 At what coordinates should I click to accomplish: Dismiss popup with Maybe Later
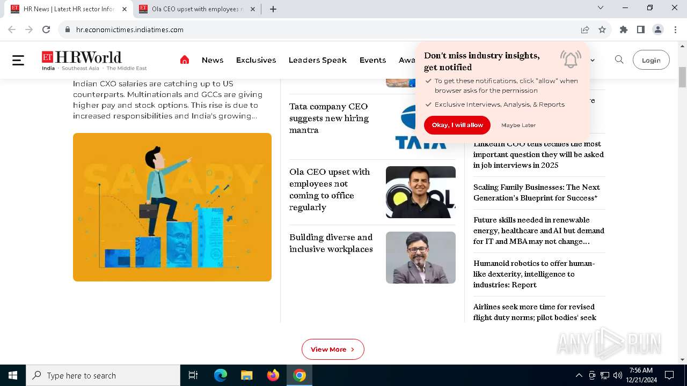point(518,125)
